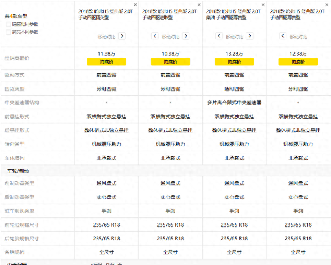Close the last 手动四驱尊贵型 column
331x265 pixels.
[x=327, y=5]
